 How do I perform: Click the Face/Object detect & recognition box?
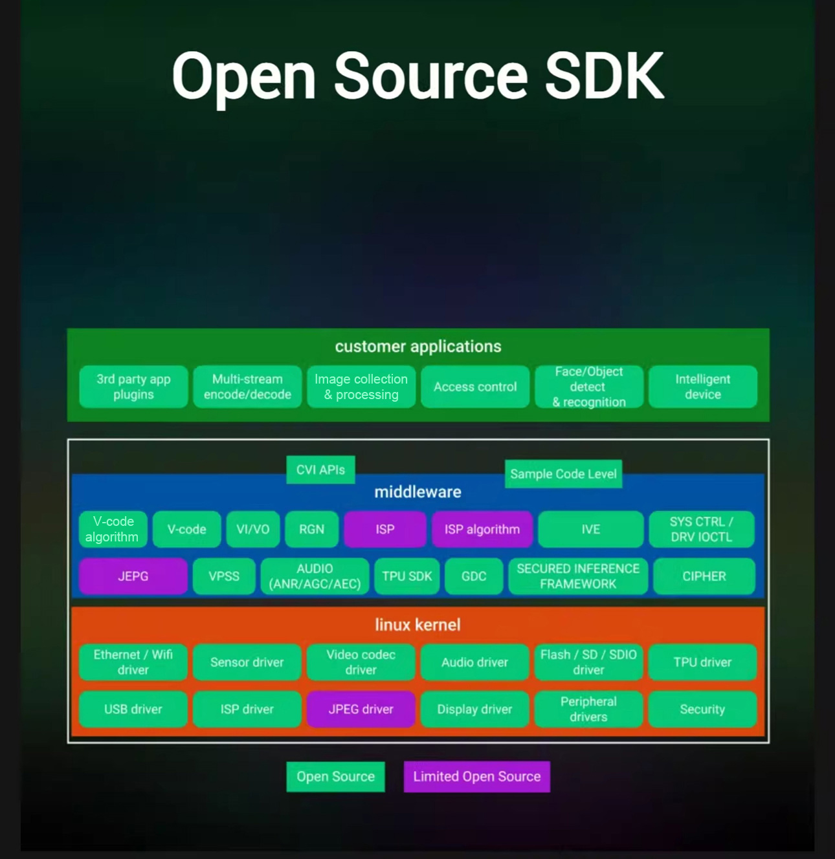[589, 387]
